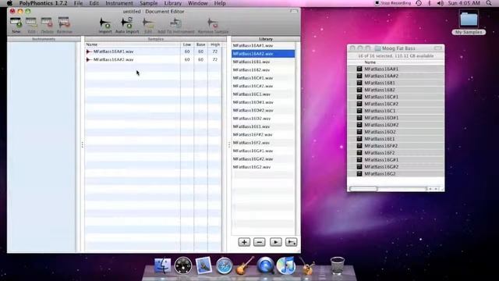Open the Trash in the Dock
The image size is (499, 281).
point(338,265)
